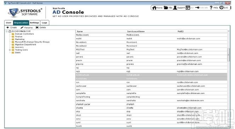Open the Logs tab
This screenshot has width=235, height=129.
point(45,23)
